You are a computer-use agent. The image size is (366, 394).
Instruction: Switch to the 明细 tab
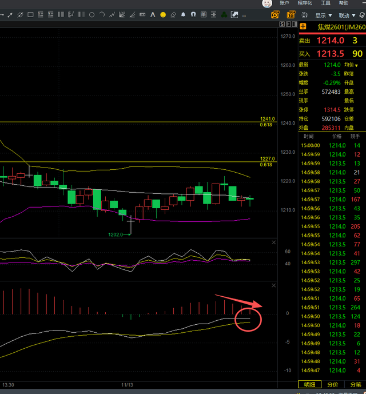coord(310,384)
